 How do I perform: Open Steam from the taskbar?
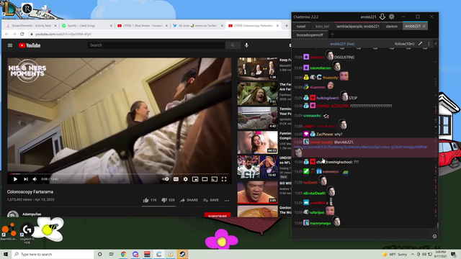pos(182,254)
